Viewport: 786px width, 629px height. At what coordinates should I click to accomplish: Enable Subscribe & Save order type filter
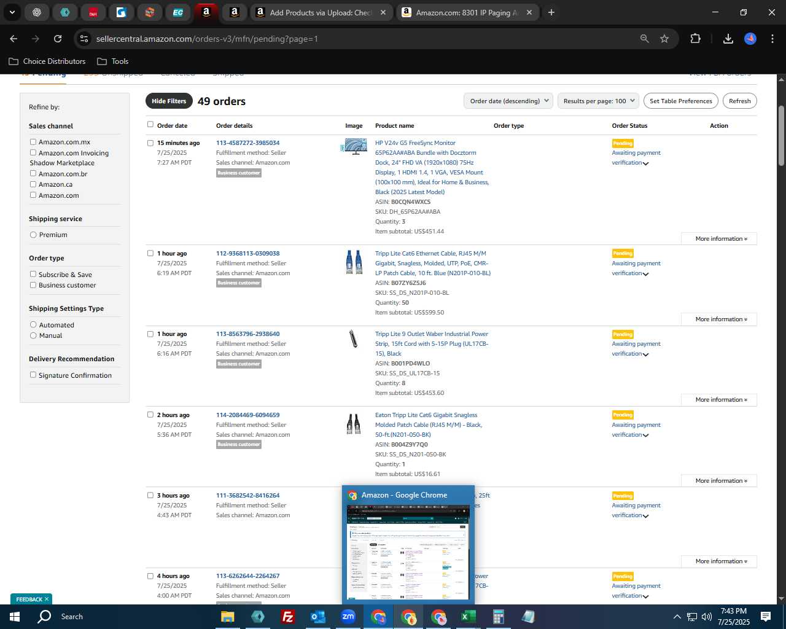tap(33, 275)
